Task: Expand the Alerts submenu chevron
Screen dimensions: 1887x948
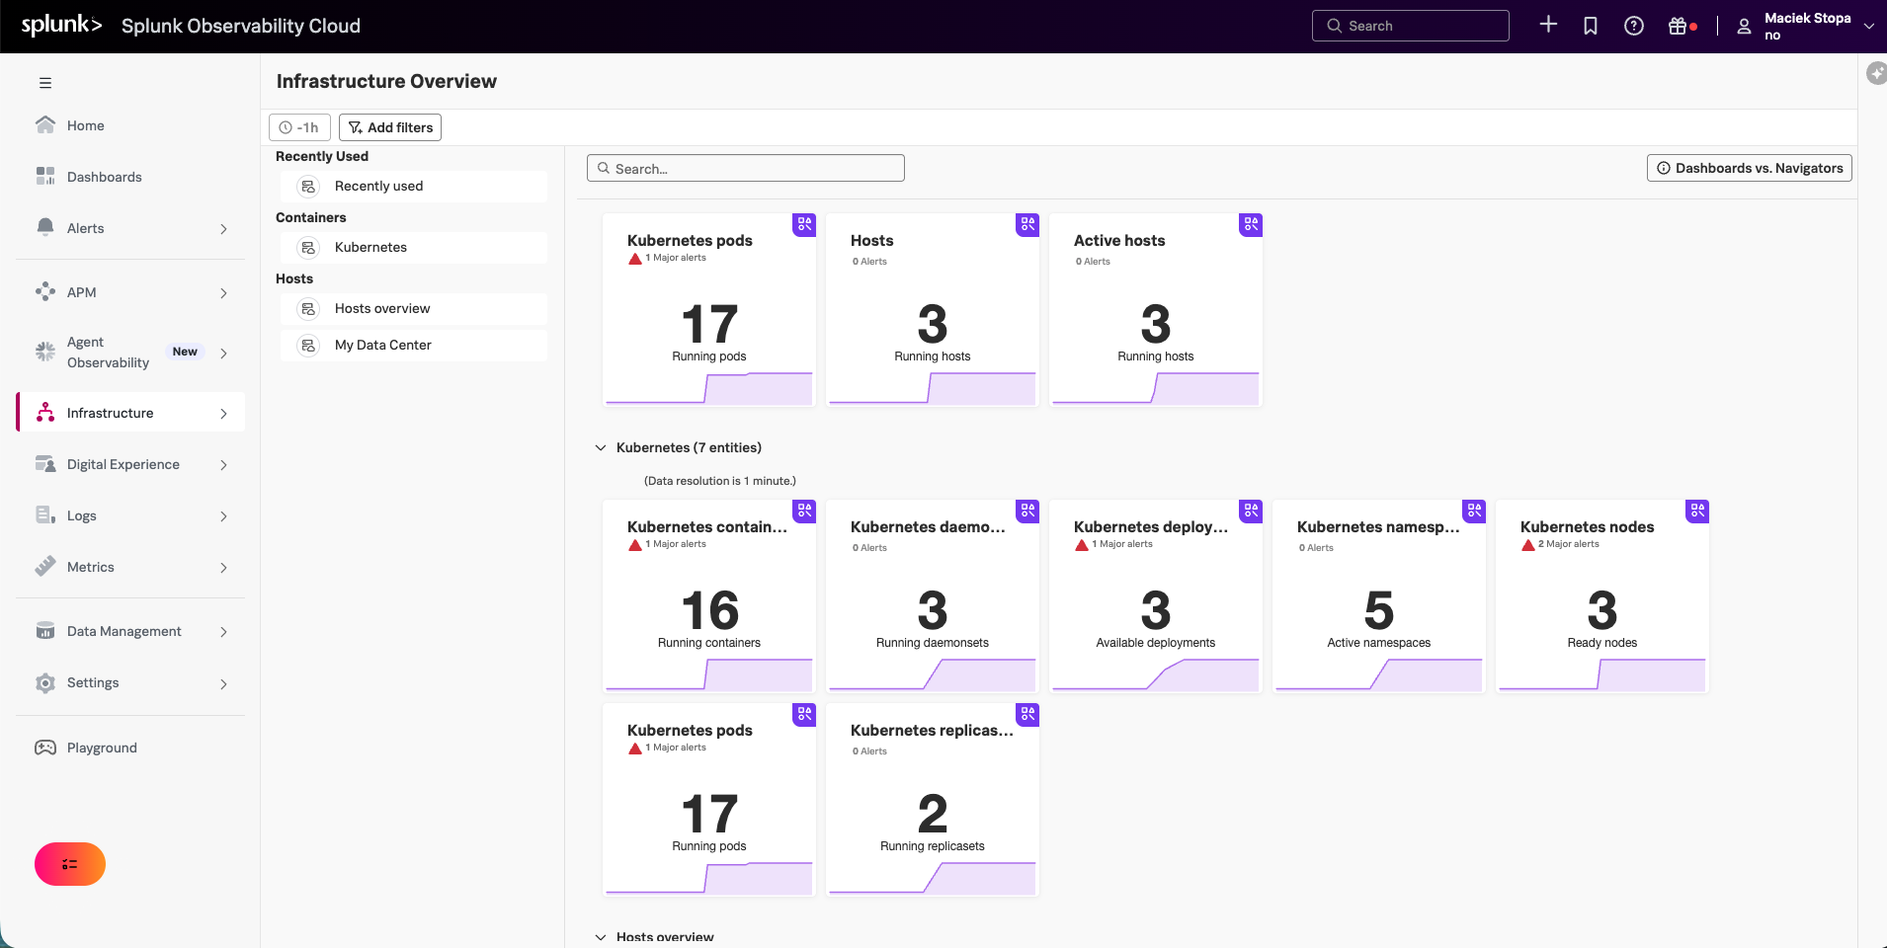Action: pos(223,229)
